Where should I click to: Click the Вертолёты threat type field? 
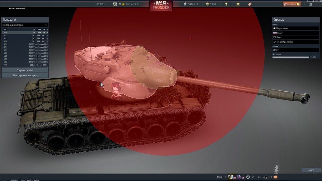296,28
